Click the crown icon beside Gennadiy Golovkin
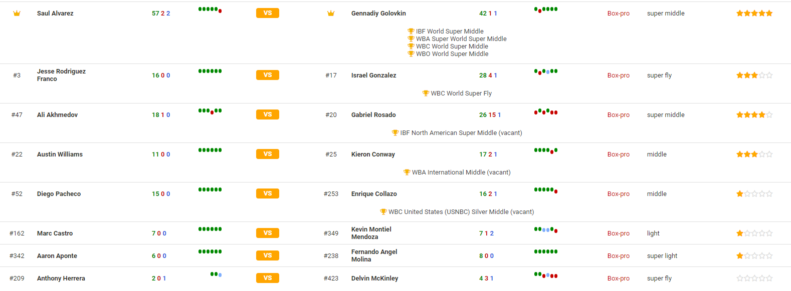The image size is (791, 291). pyautogui.click(x=331, y=13)
